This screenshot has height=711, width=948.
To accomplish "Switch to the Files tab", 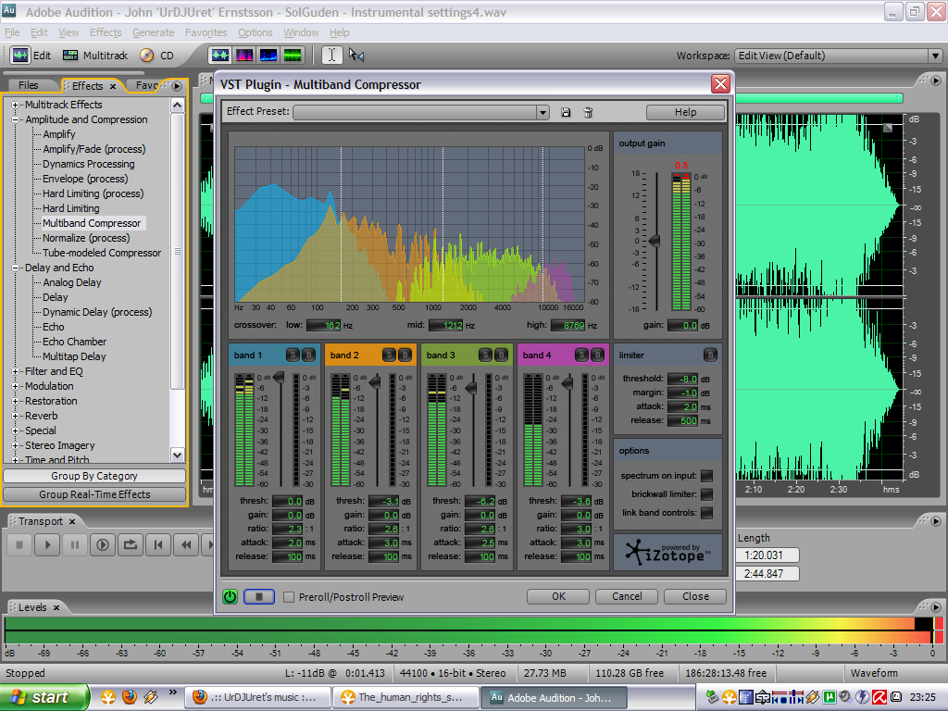I will 29,86.
